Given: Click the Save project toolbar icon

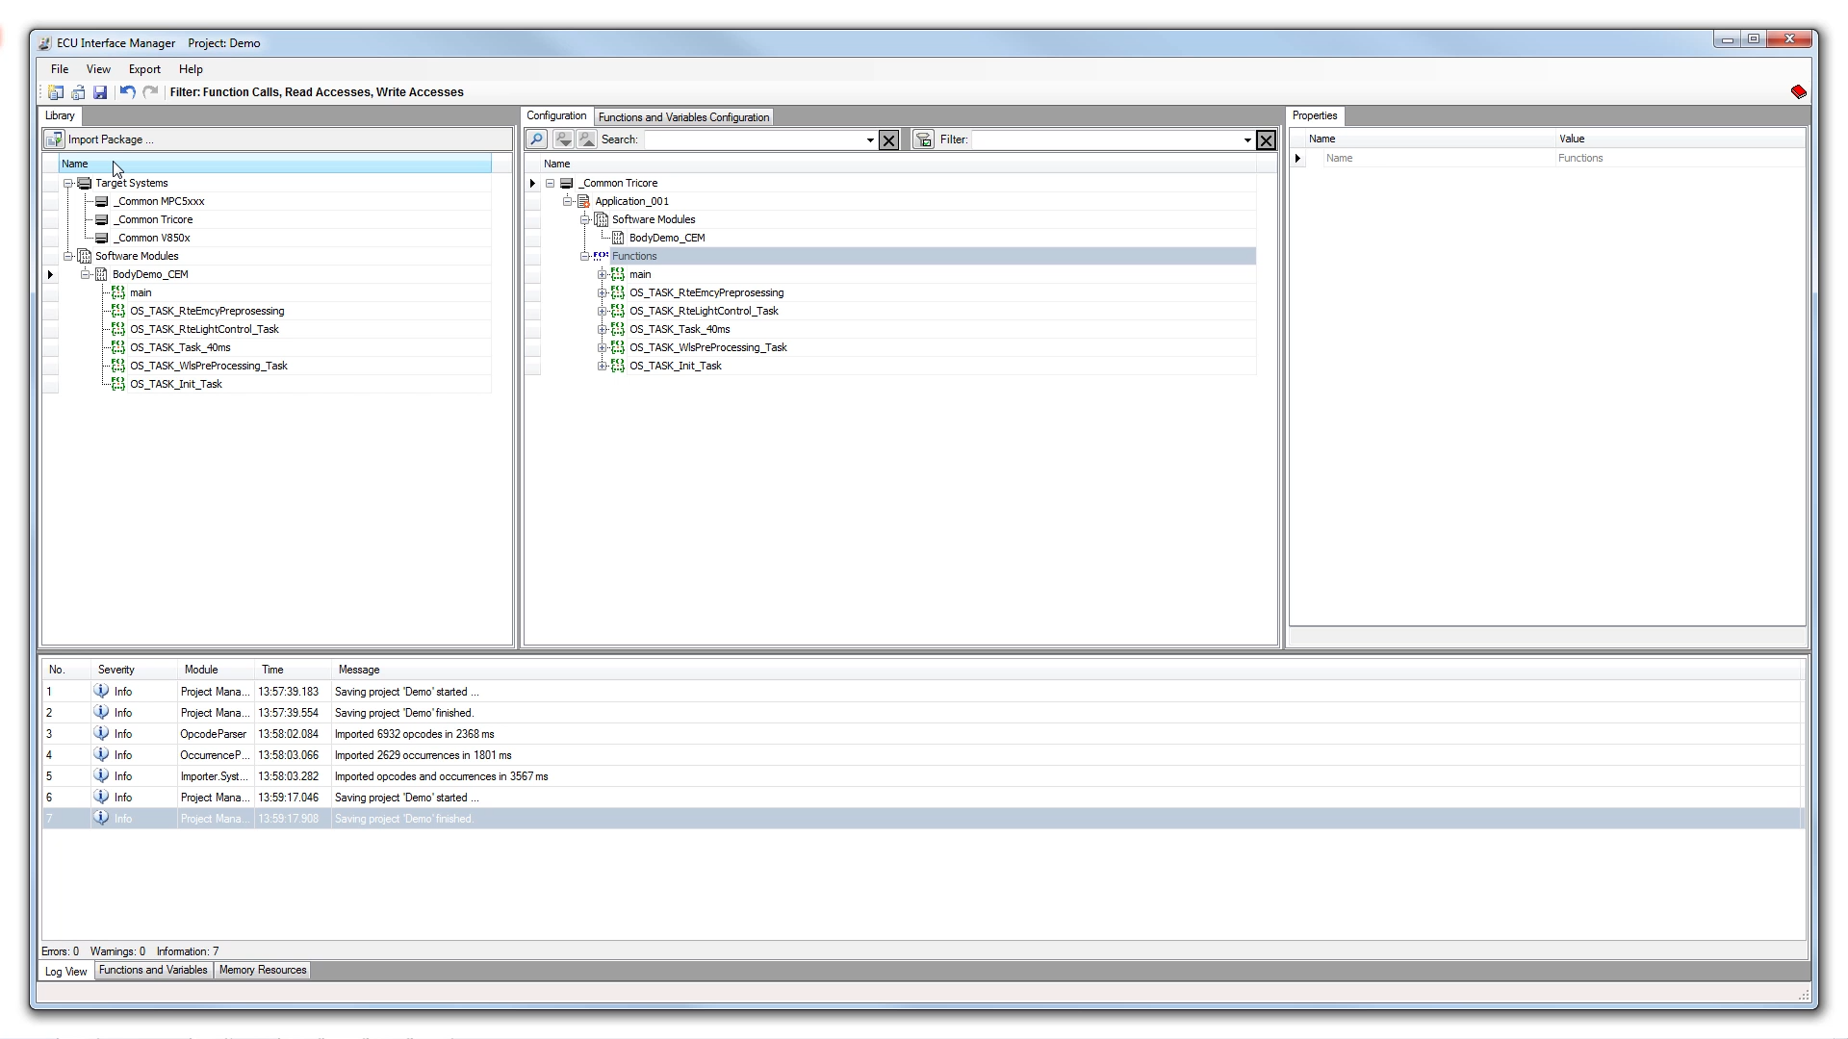Looking at the screenshot, I should click(100, 92).
